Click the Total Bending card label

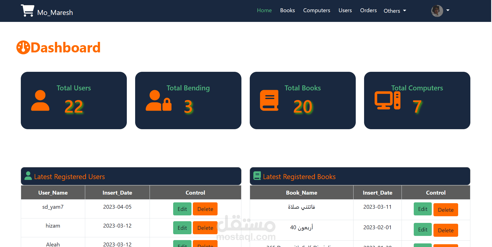188,88
